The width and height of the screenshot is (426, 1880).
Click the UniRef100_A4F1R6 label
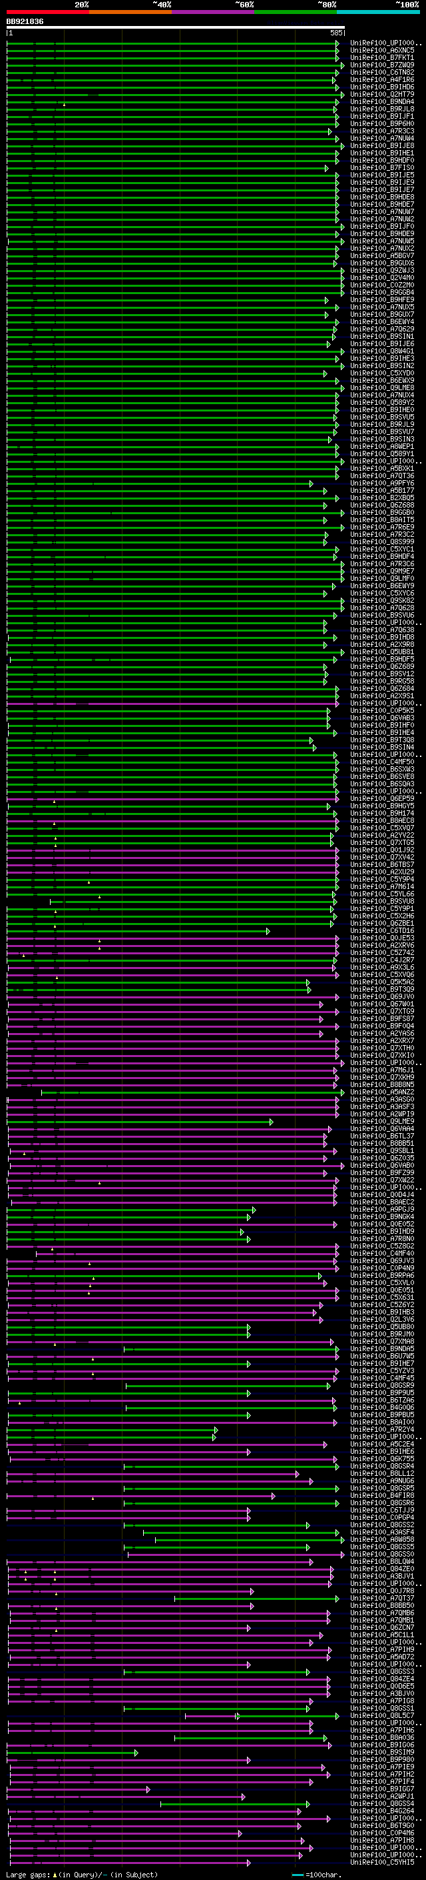[x=382, y=79]
